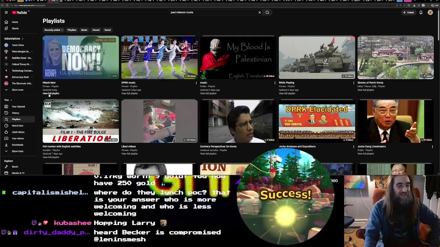Open options menu for music playlist
This screenshot has width=440, height=247.
point(275,83)
